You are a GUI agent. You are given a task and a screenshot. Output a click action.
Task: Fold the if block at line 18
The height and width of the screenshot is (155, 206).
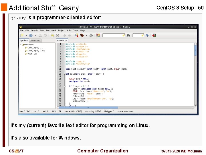click(x=65, y=86)
